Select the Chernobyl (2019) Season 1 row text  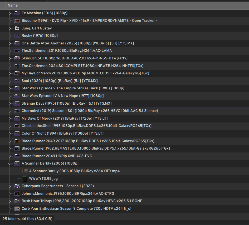point(90,111)
